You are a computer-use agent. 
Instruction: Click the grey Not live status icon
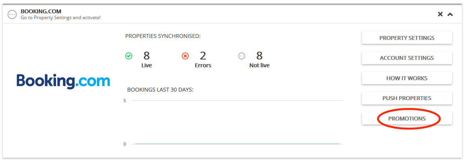242,56
